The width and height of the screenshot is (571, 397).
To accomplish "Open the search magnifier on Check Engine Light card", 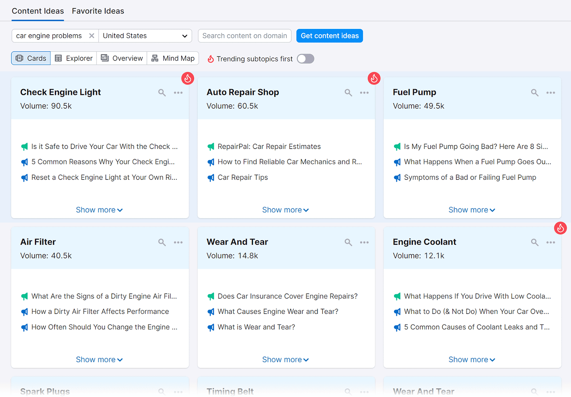I will [162, 92].
